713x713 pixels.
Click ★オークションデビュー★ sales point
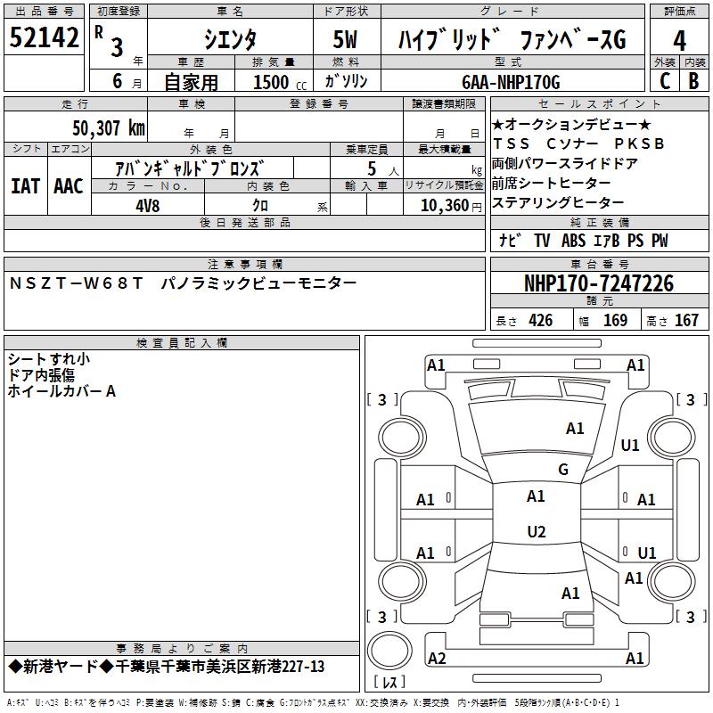(x=571, y=124)
